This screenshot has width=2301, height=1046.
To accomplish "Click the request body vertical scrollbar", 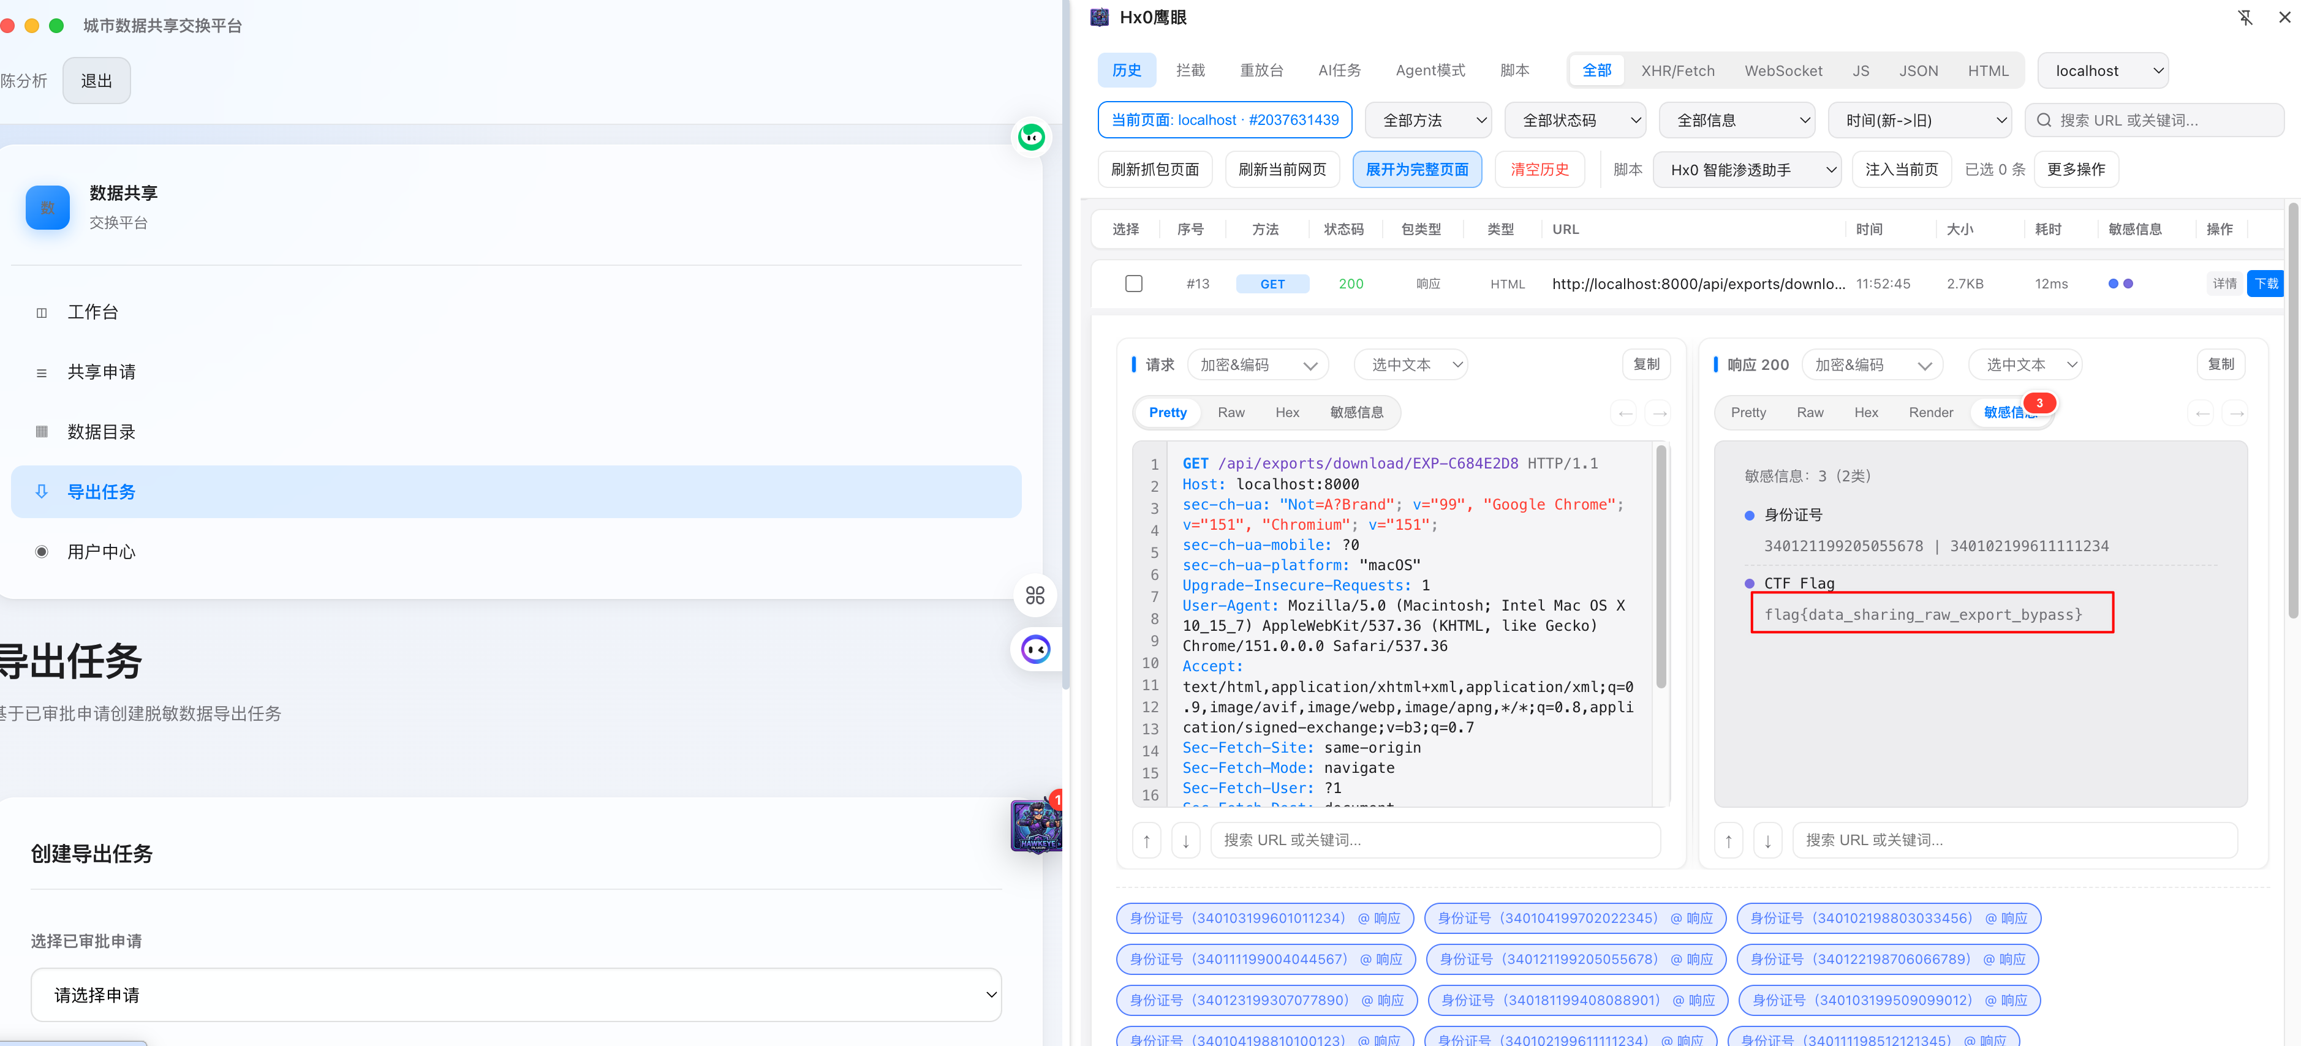I will [x=1661, y=567].
